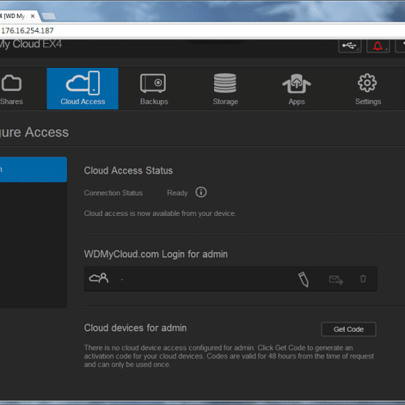This screenshot has height=405, width=405.
Task: Click the partially visible header button beside bell
Action: coord(400,46)
